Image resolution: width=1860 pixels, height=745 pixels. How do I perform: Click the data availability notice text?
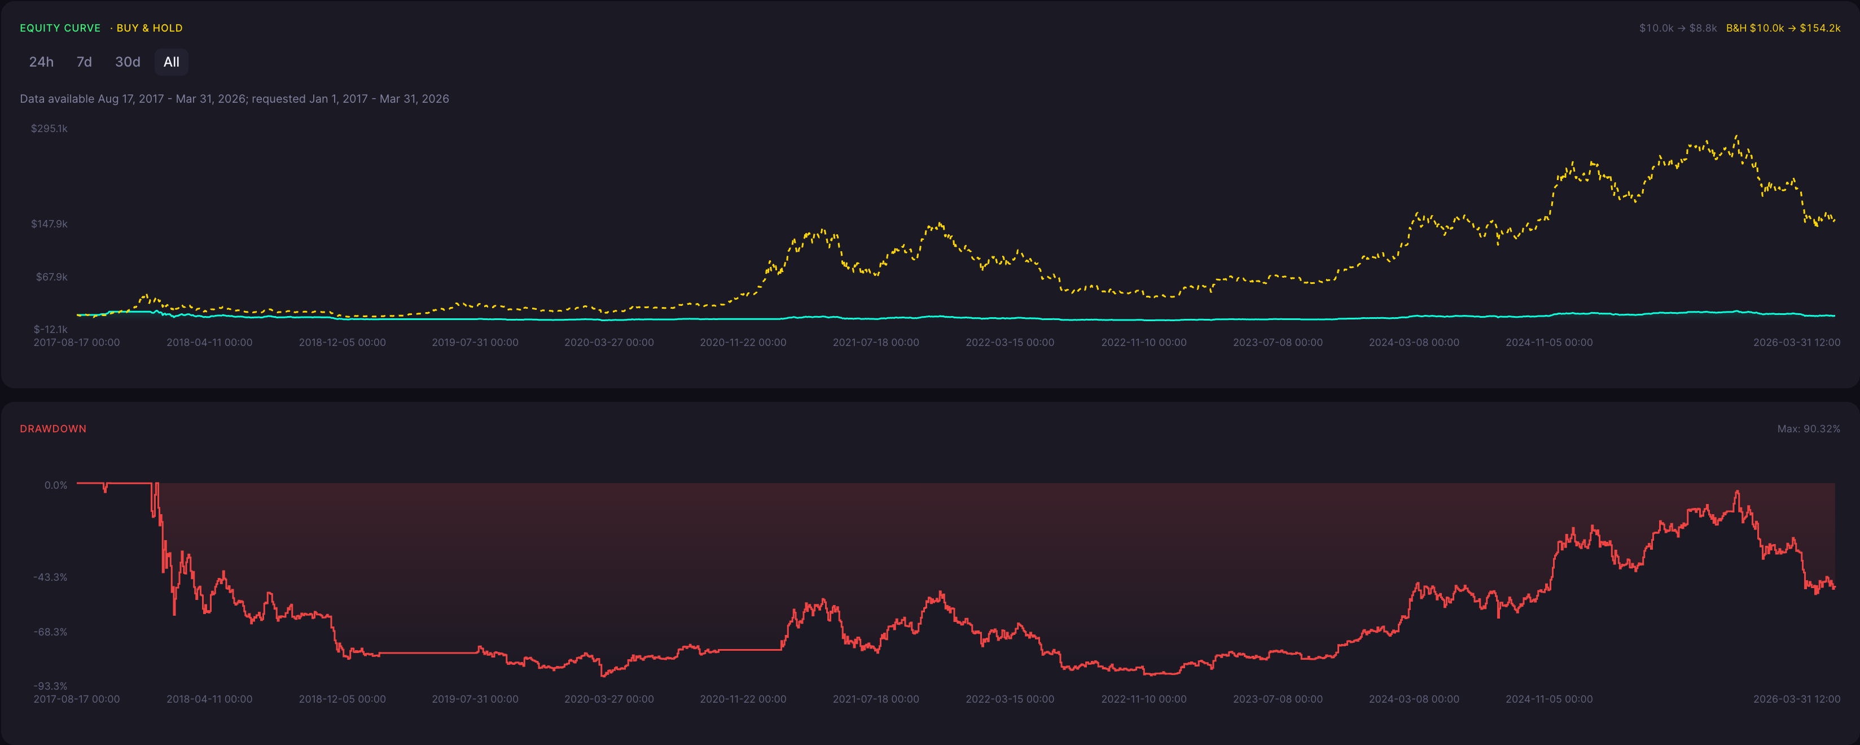[x=235, y=99]
